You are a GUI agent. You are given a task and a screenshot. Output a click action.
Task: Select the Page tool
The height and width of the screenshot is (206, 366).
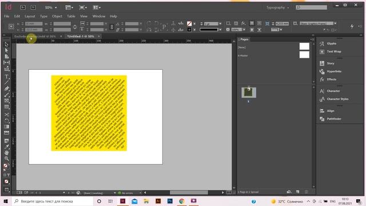pyautogui.click(x=6, y=57)
